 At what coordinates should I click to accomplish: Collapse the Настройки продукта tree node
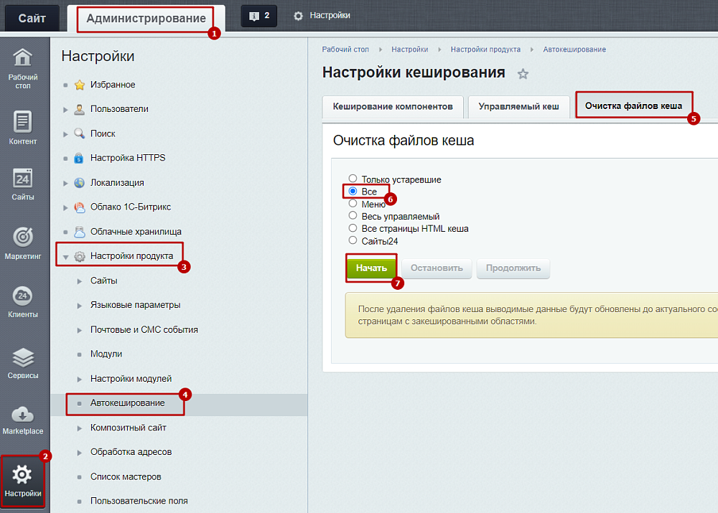click(66, 256)
